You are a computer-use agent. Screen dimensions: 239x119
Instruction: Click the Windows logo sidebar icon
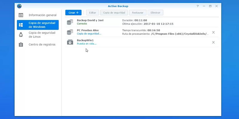(x=21, y=25)
